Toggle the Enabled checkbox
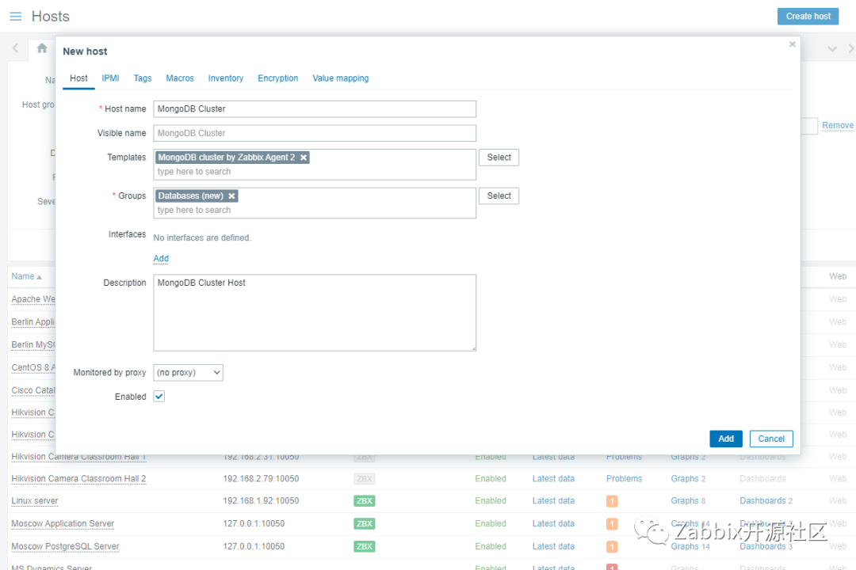Screen dimensions: 856x570 [x=159, y=397]
